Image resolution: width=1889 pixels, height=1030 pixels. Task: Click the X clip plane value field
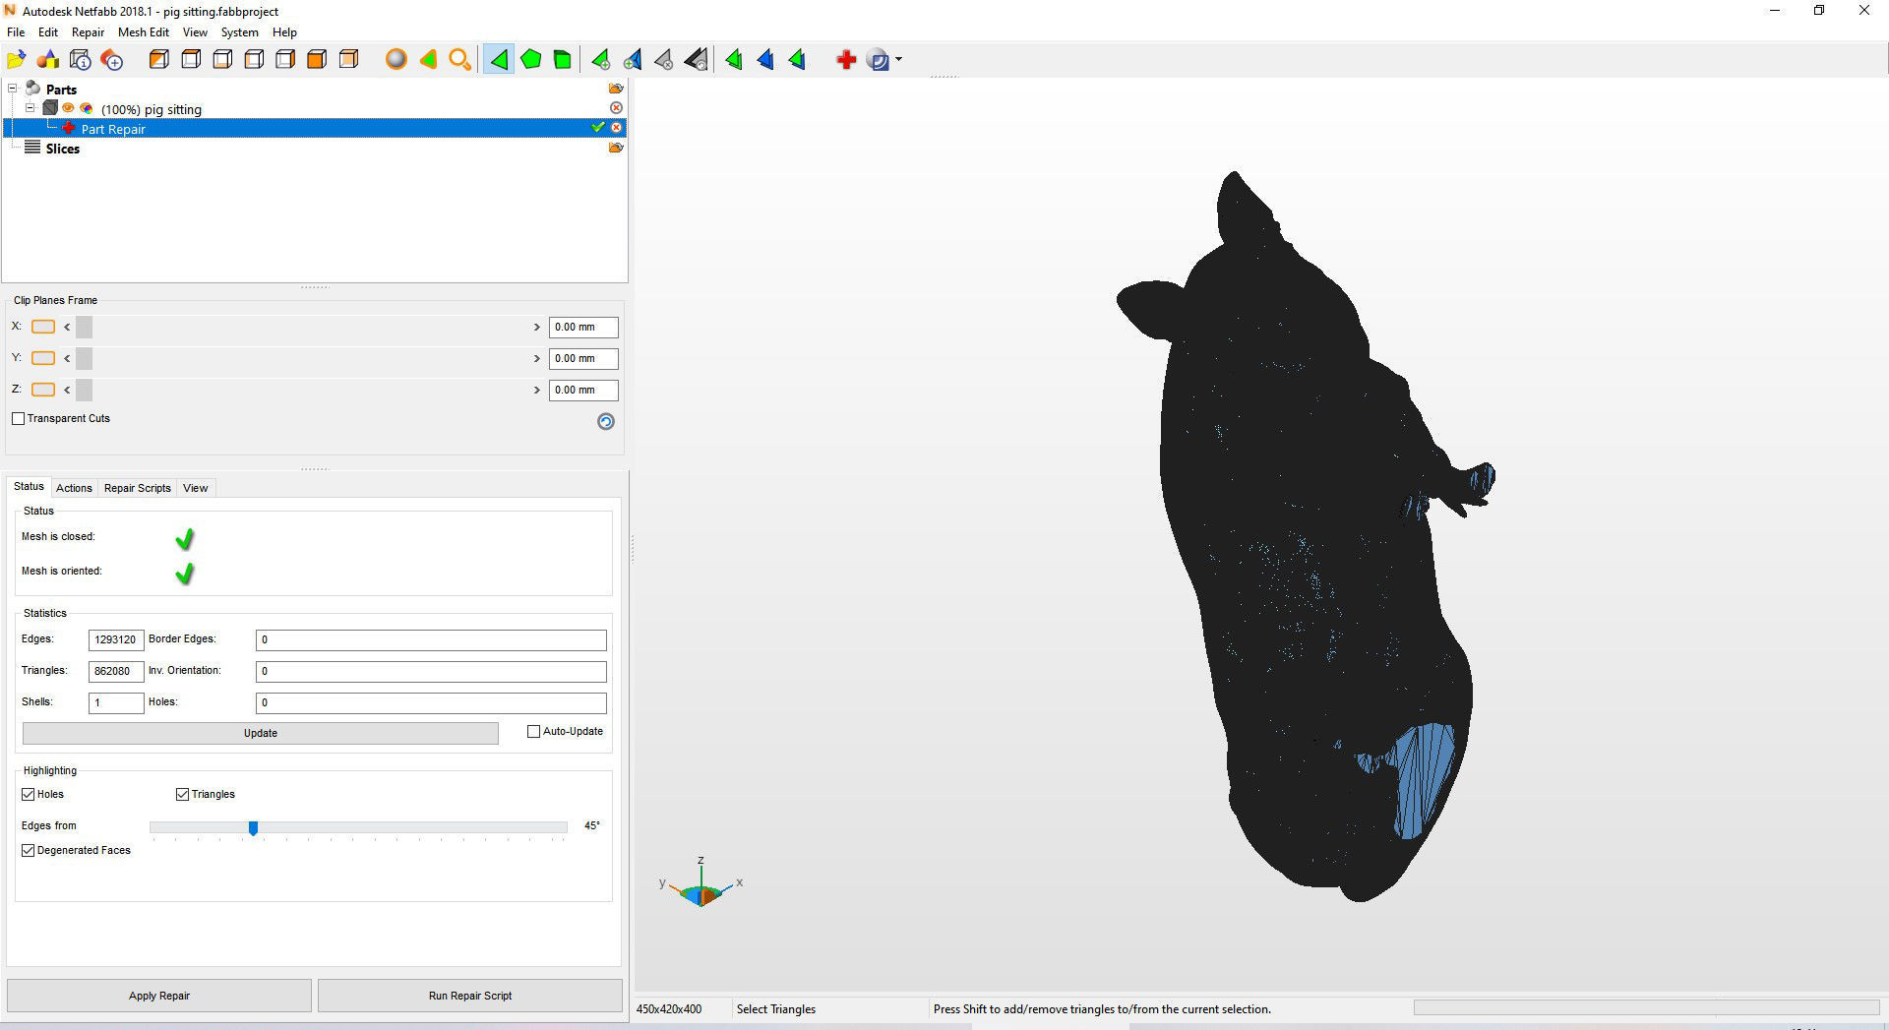click(x=583, y=327)
